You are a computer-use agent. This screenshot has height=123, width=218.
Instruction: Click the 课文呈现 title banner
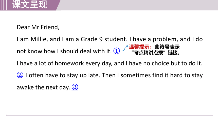click(x=30, y=5)
